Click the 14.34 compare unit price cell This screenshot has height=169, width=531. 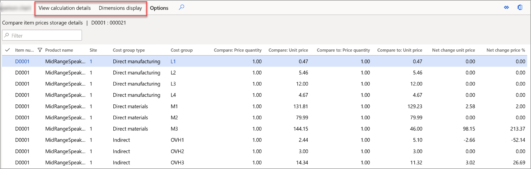coord(302,163)
